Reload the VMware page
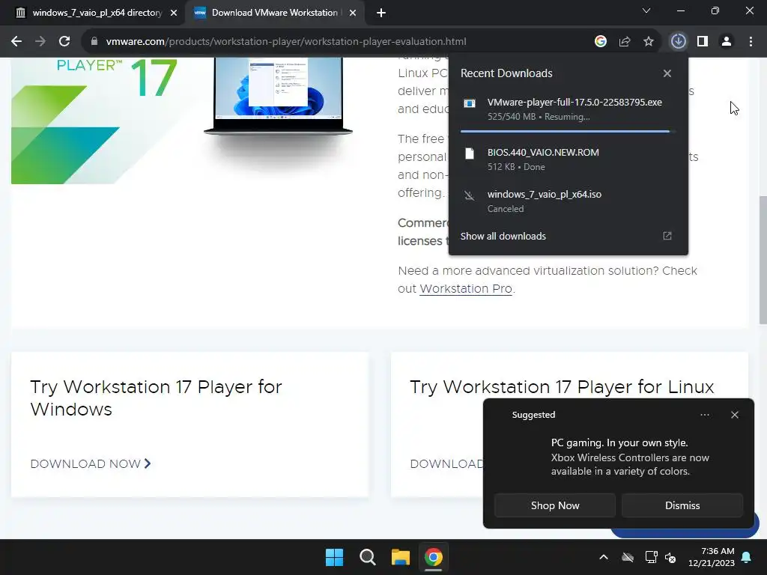 point(64,42)
